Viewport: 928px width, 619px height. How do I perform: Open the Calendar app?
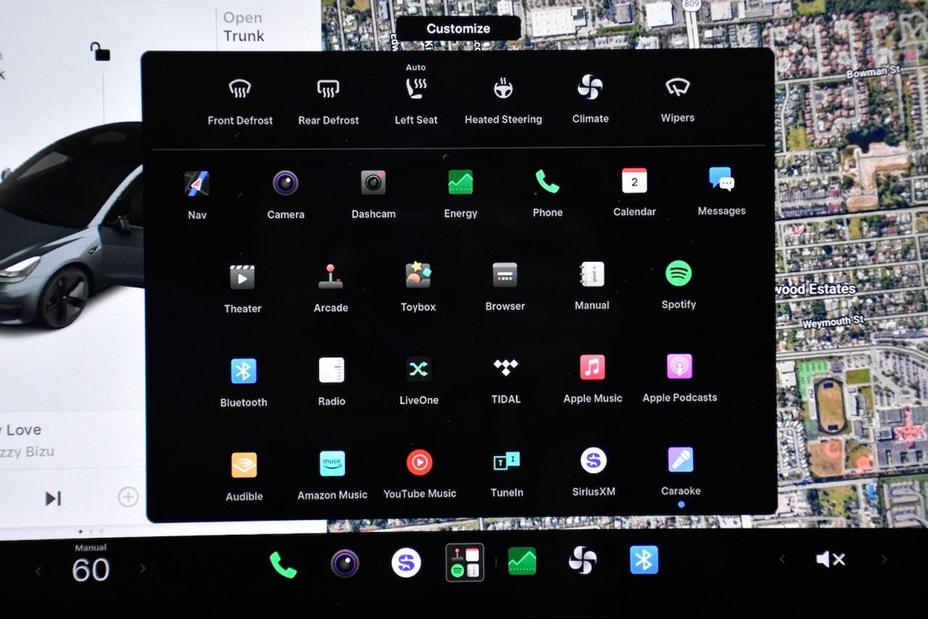pos(634,191)
